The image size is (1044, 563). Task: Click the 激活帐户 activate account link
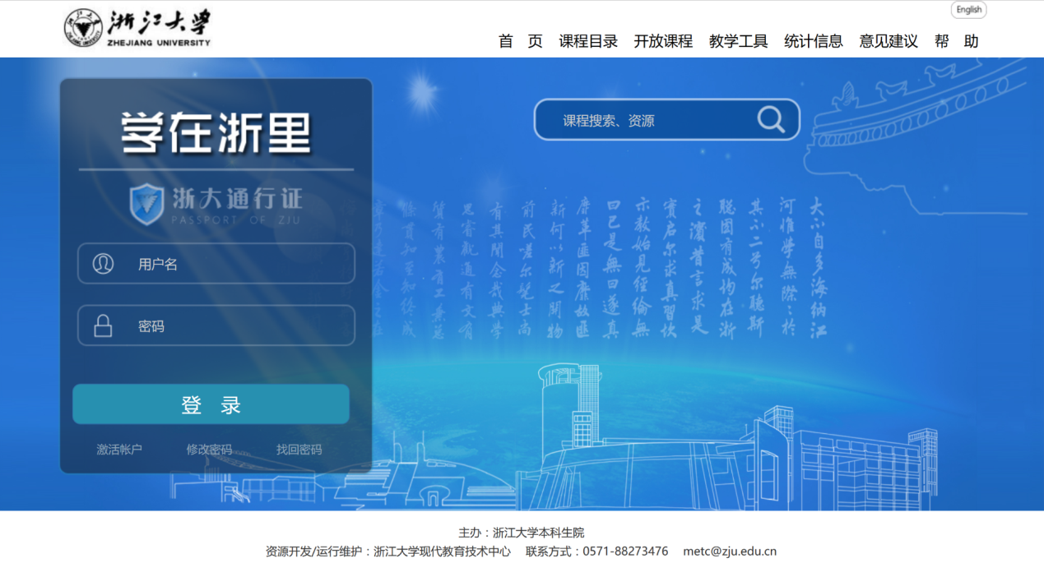point(119,450)
